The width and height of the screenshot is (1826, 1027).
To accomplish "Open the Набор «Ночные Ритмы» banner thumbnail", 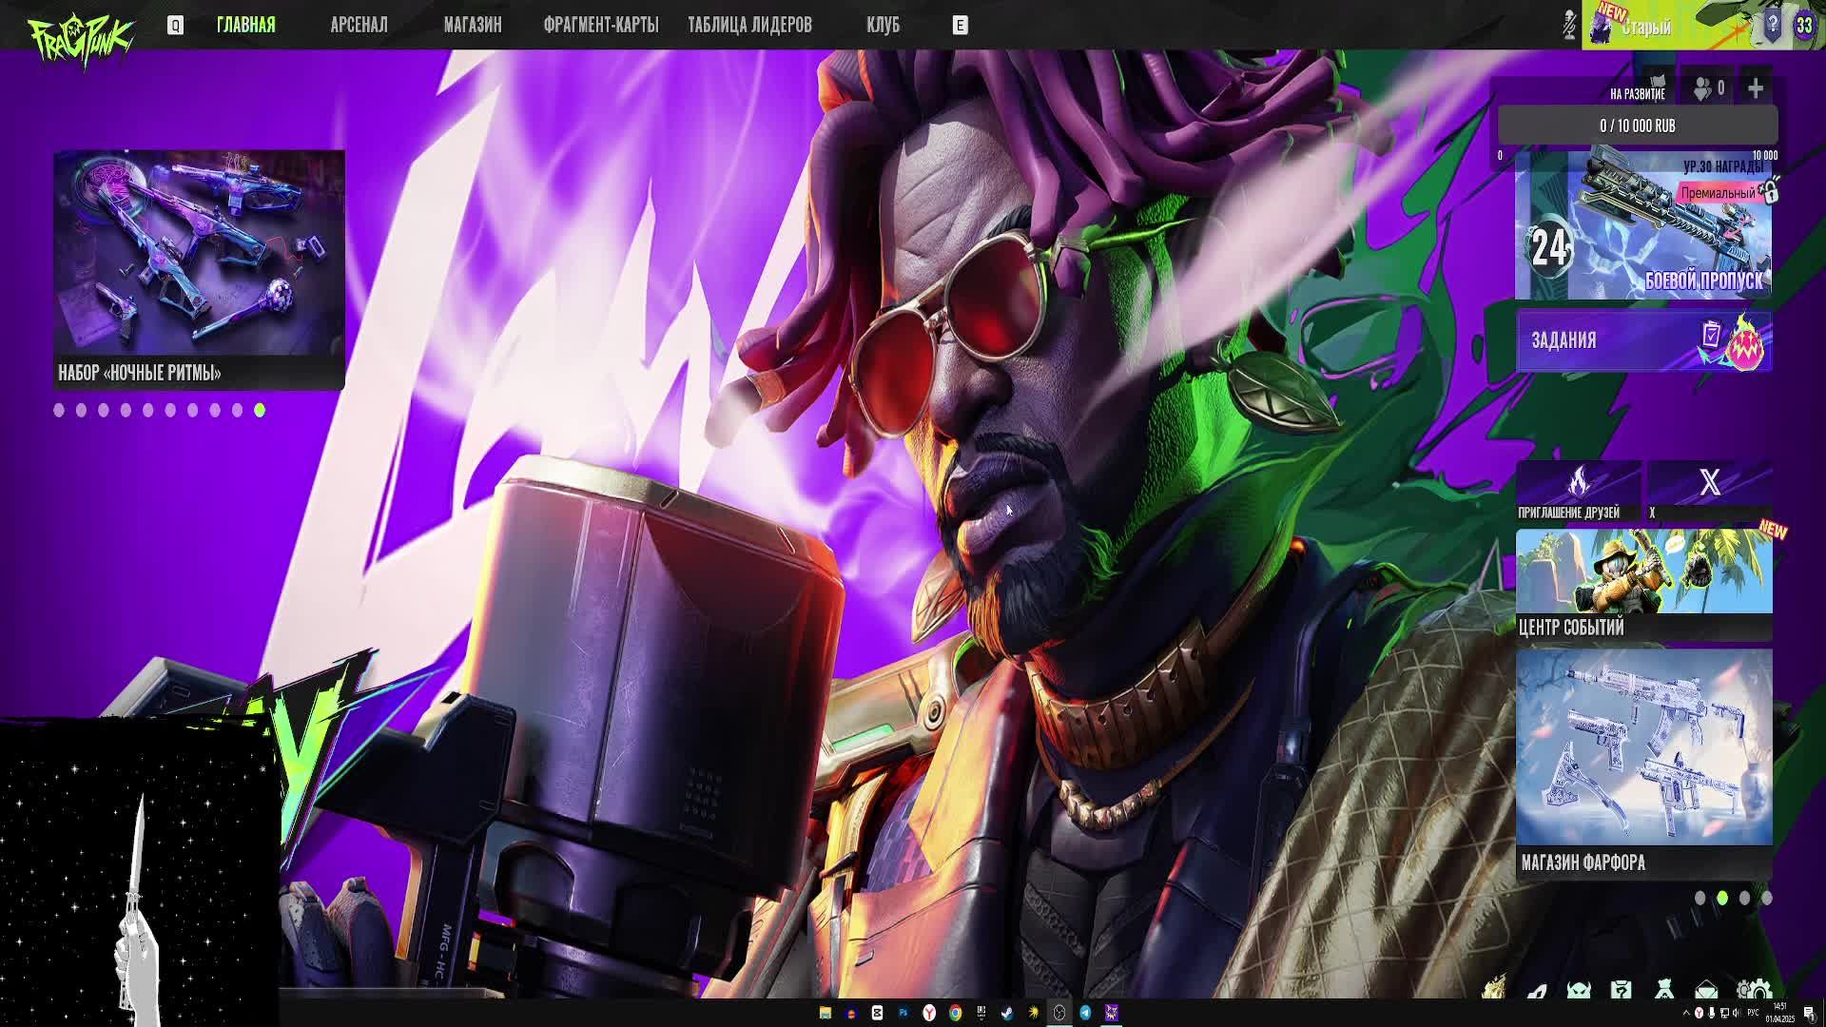I will pyautogui.click(x=199, y=255).
